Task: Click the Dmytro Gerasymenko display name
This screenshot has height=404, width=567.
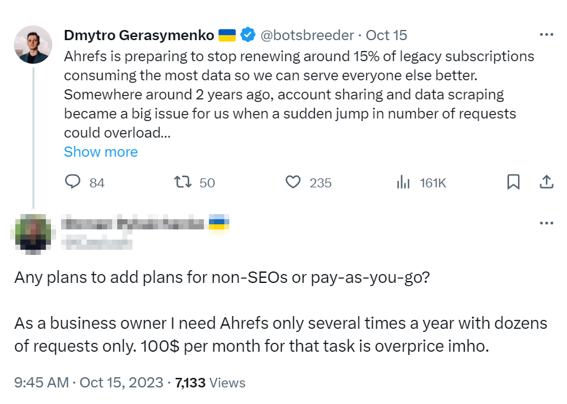Action: (x=139, y=35)
